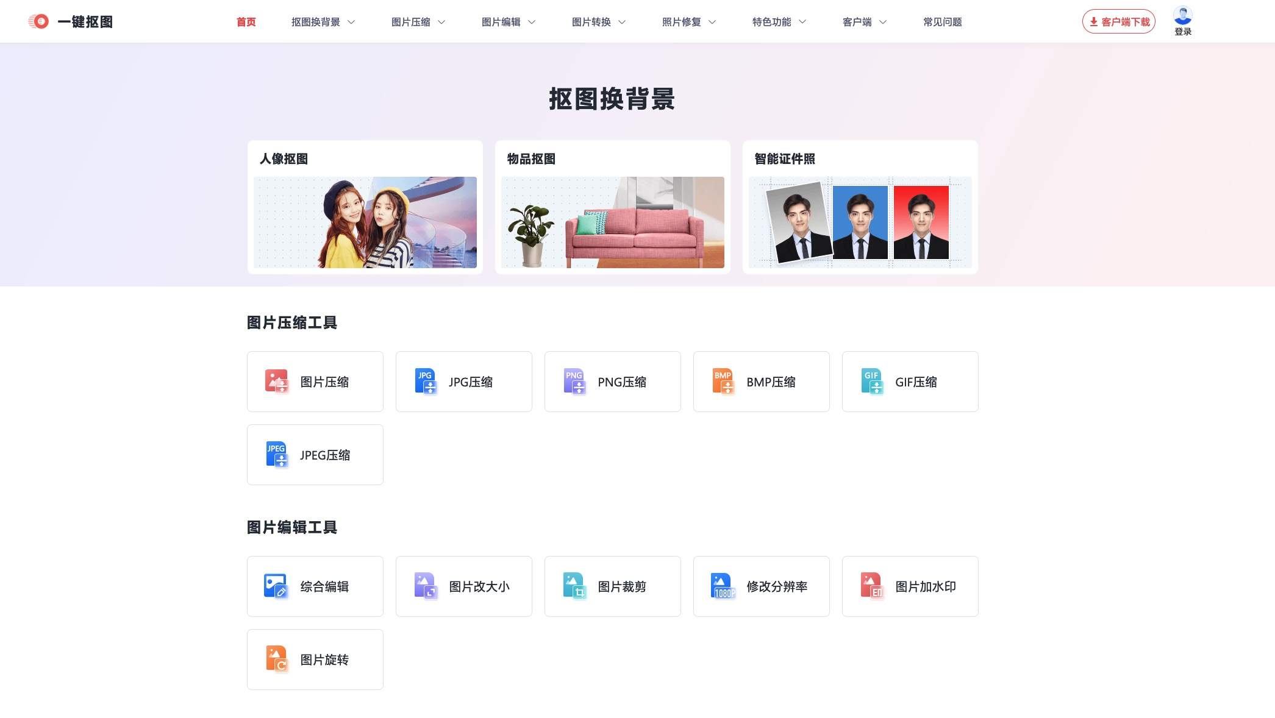Open the 人像抠图 portrait cutout card
This screenshot has width=1275, height=718.
[x=365, y=207]
